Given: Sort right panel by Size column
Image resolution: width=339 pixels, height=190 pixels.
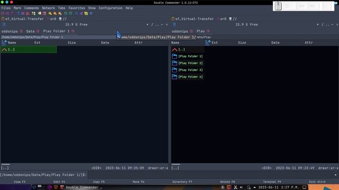Looking at the screenshot, I should tap(242, 43).
